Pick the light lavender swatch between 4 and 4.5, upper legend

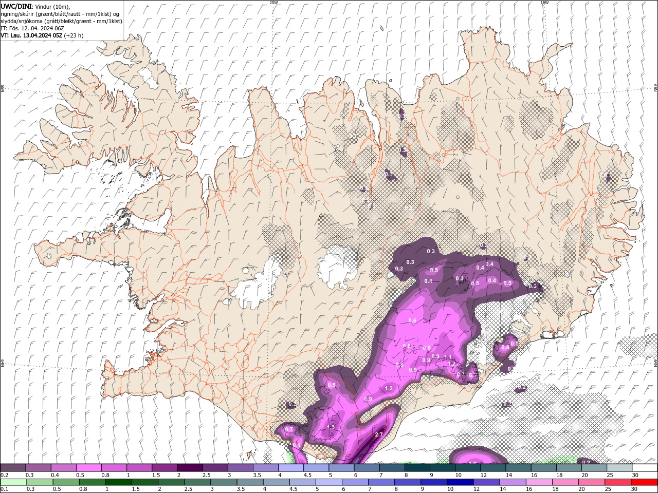point(291,468)
